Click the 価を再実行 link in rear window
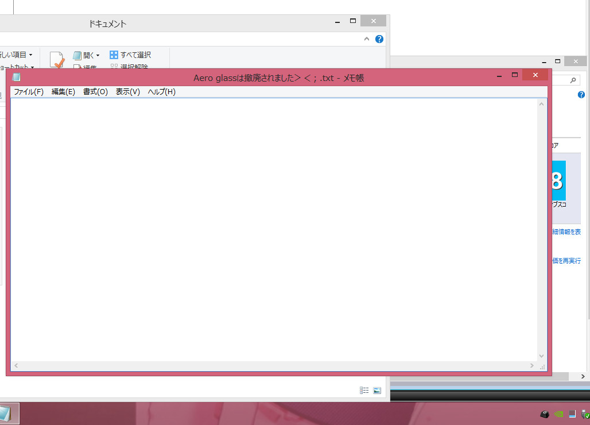Image resolution: width=590 pixels, height=425 pixels. coord(566,261)
